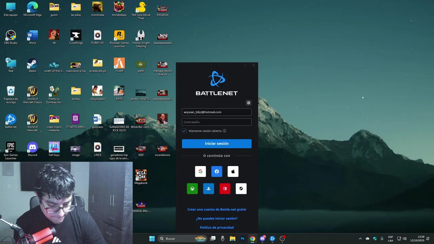The width and height of the screenshot is (434, 244).
Task: Select Plants vs. Zombies desktop shortcut
Action: 54,95
